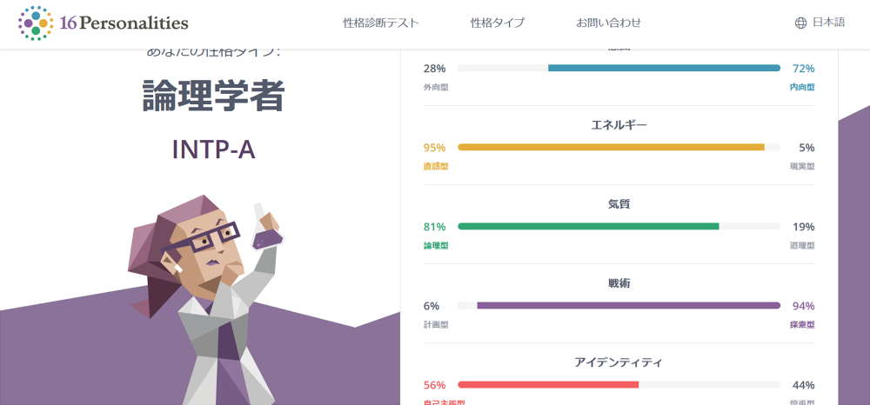This screenshot has height=405, width=870.
Task: Click the 直感型 label
Action: pos(436,166)
